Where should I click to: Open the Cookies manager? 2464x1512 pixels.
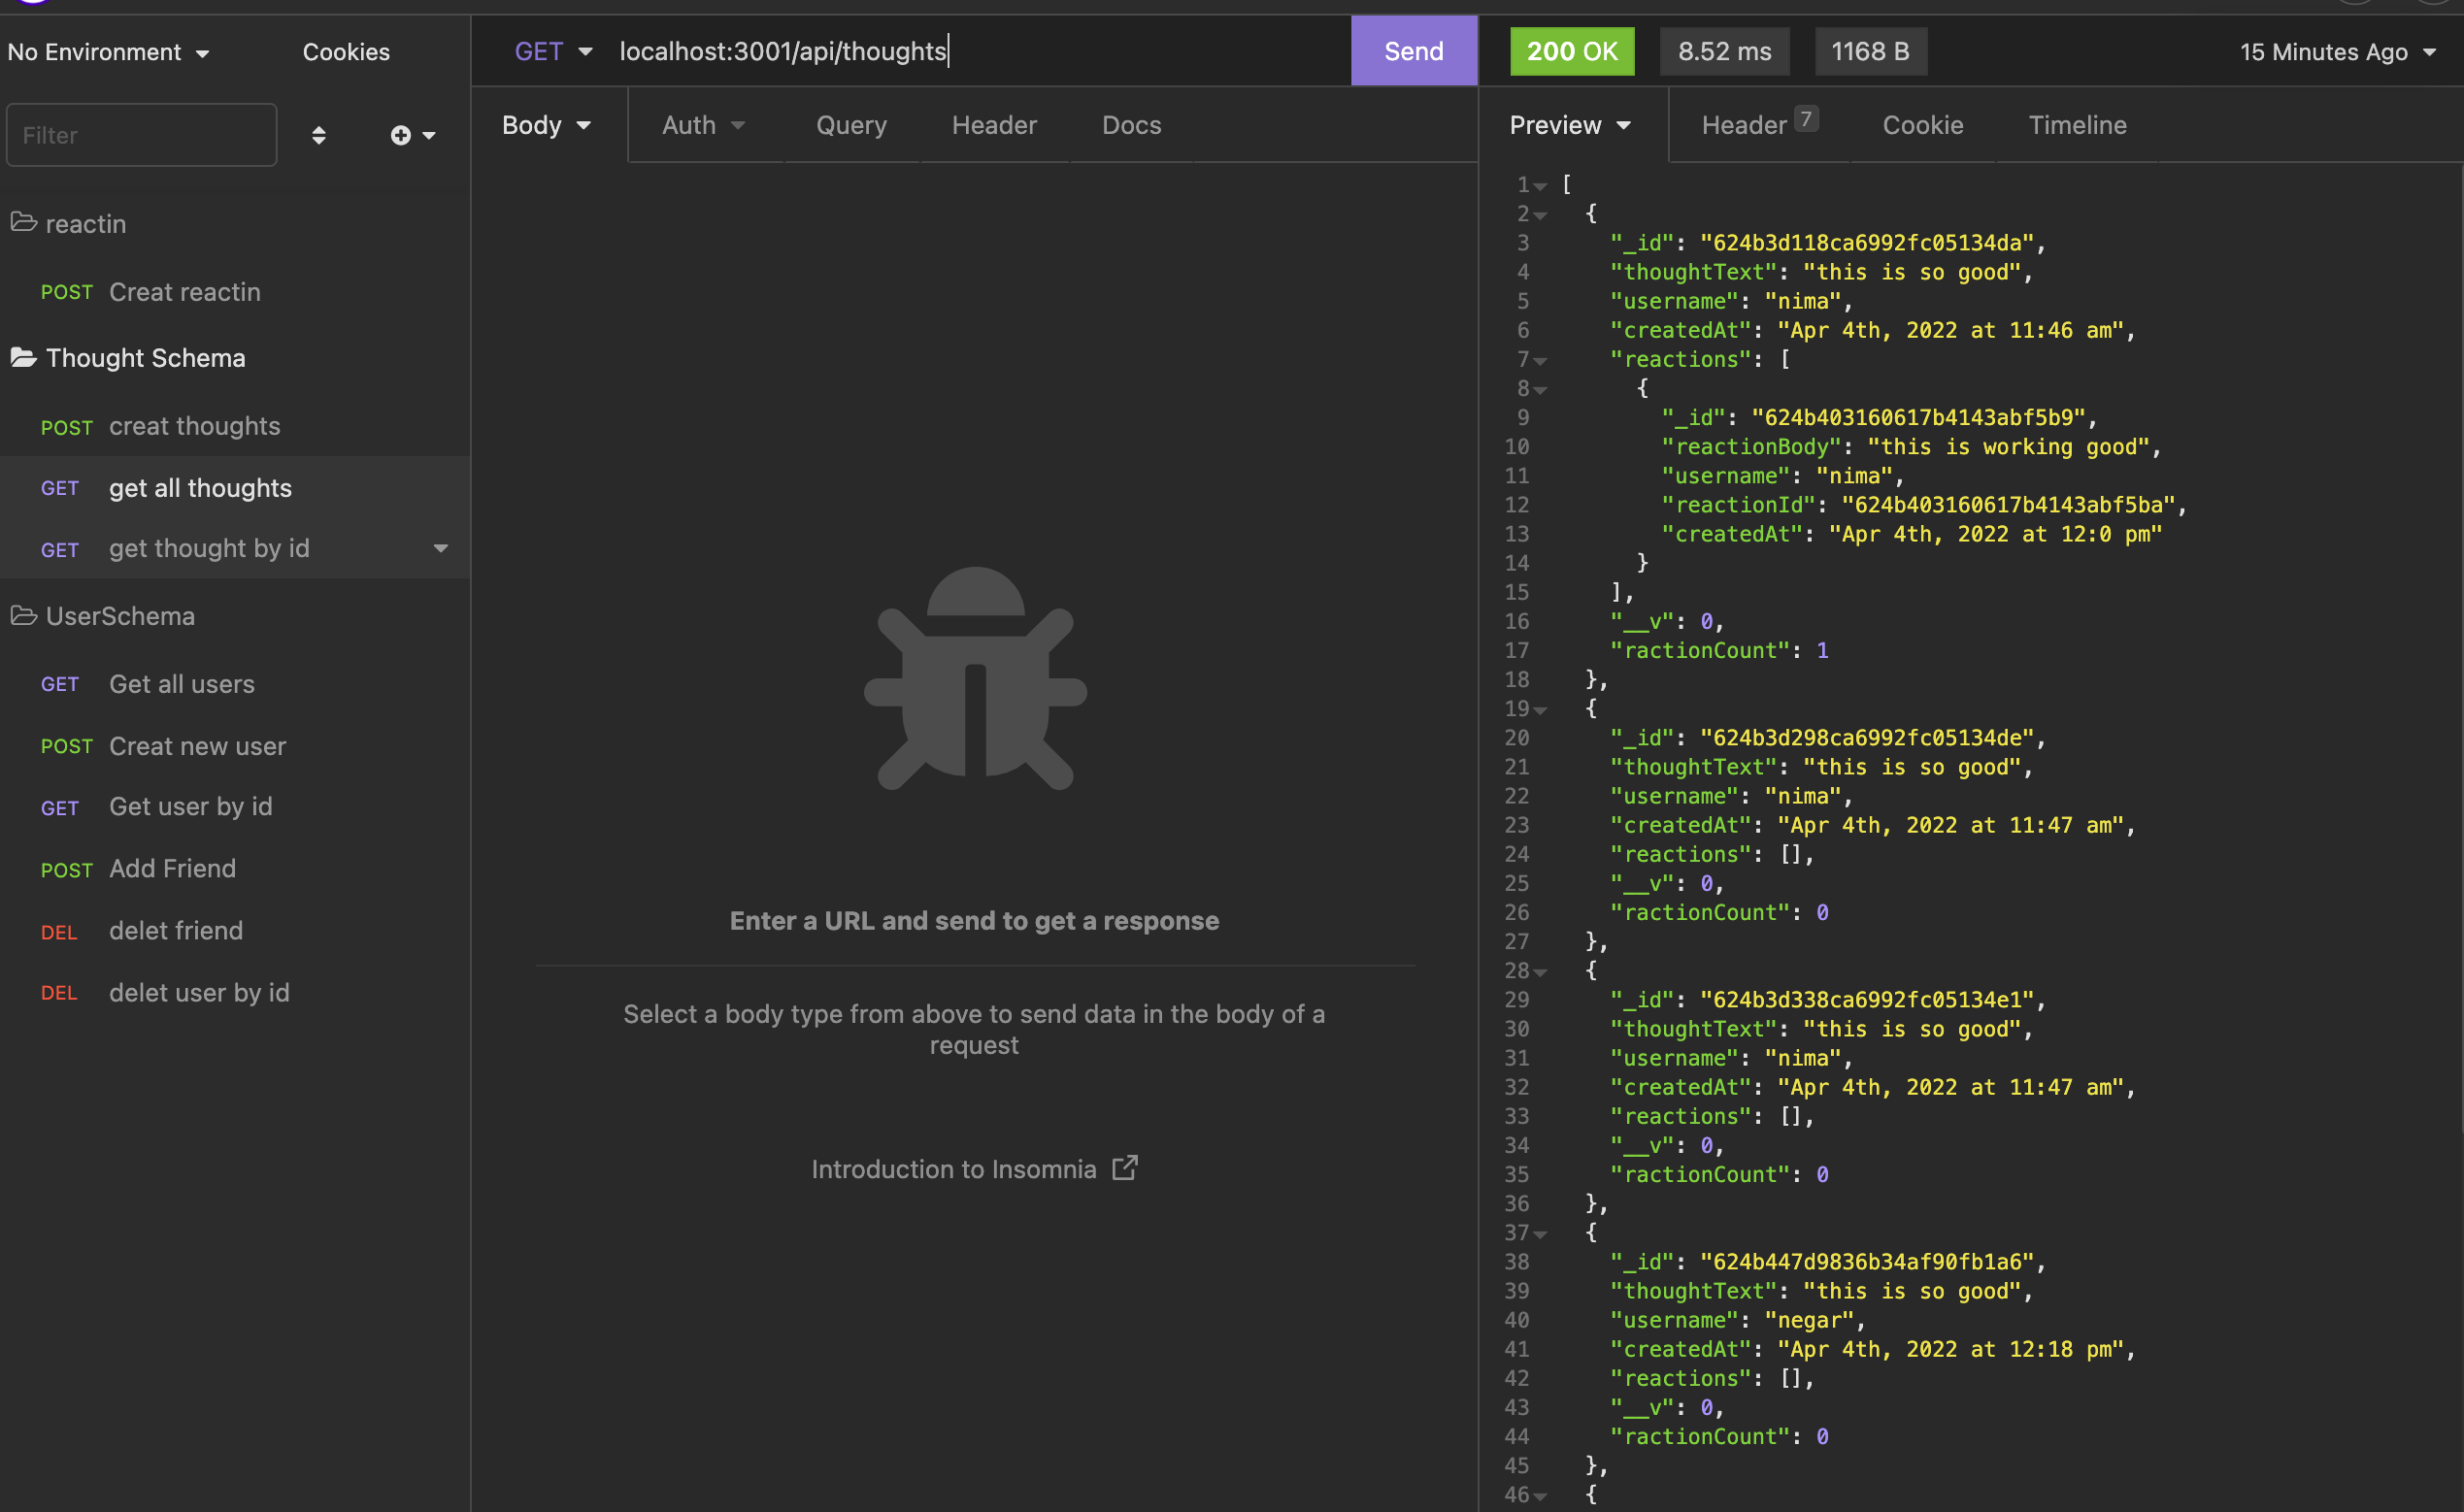pyautogui.click(x=346, y=51)
